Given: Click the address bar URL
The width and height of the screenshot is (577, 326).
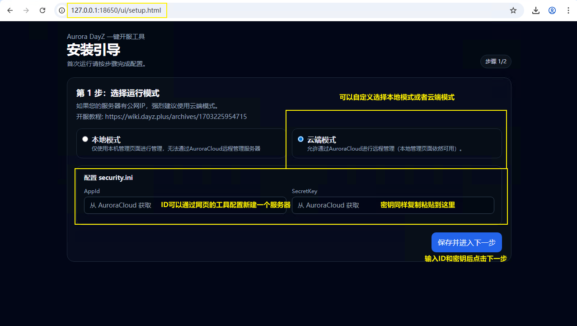Looking at the screenshot, I should pos(117,10).
